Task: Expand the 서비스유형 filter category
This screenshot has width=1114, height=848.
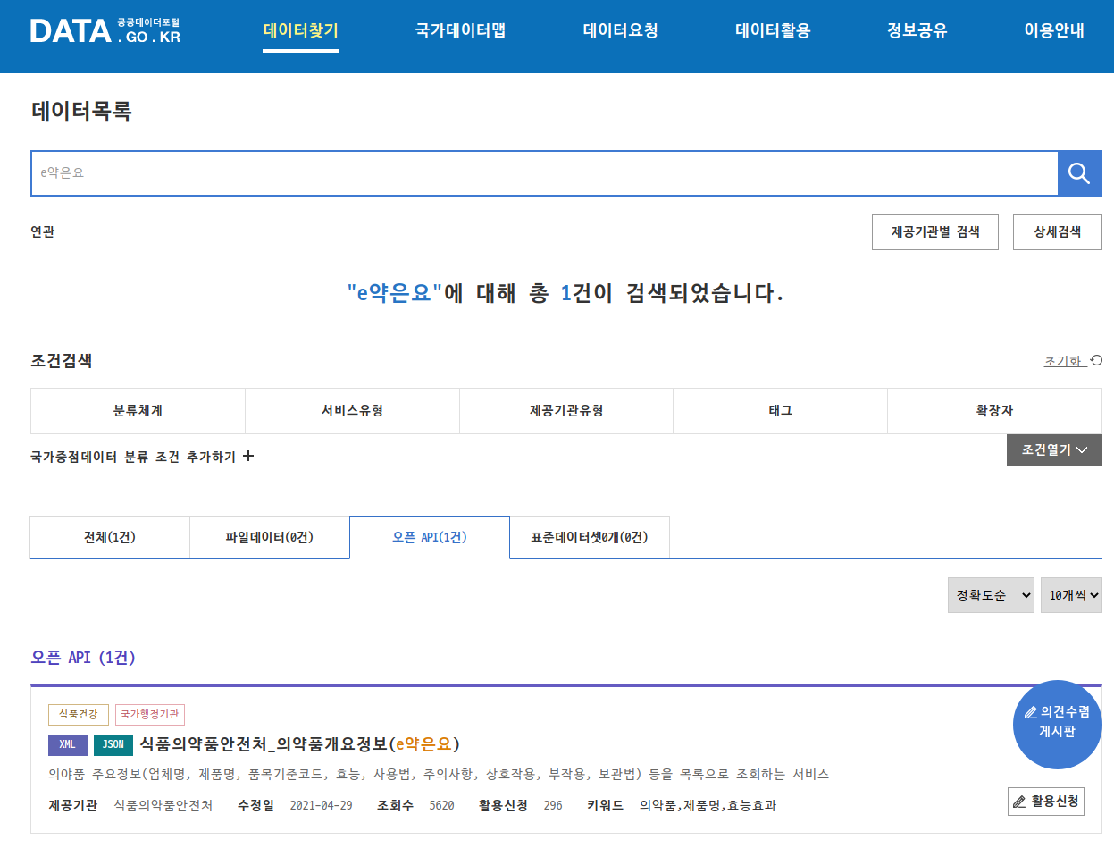Action: click(x=352, y=411)
